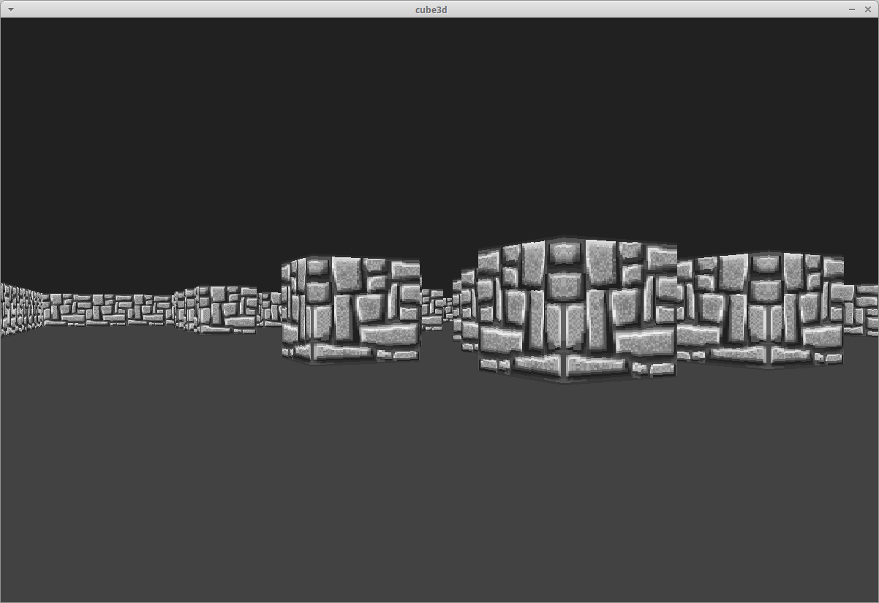The width and height of the screenshot is (879, 603).
Task: Click the gray ground plane below the cubes
Action: point(439,475)
